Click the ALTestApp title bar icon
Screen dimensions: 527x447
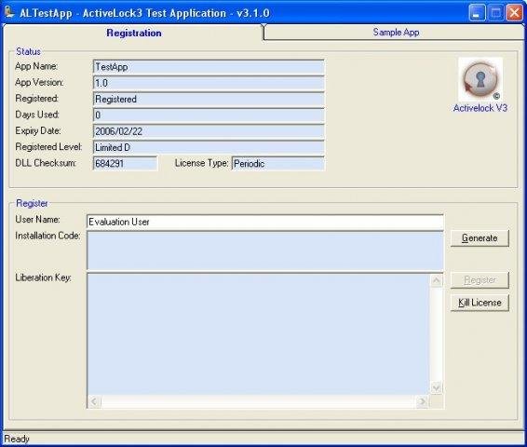click(9, 12)
